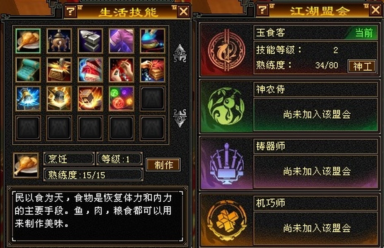
Task: Open help for 江湖盟会 window
Action: pyautogui.click(x=262, y=10)
